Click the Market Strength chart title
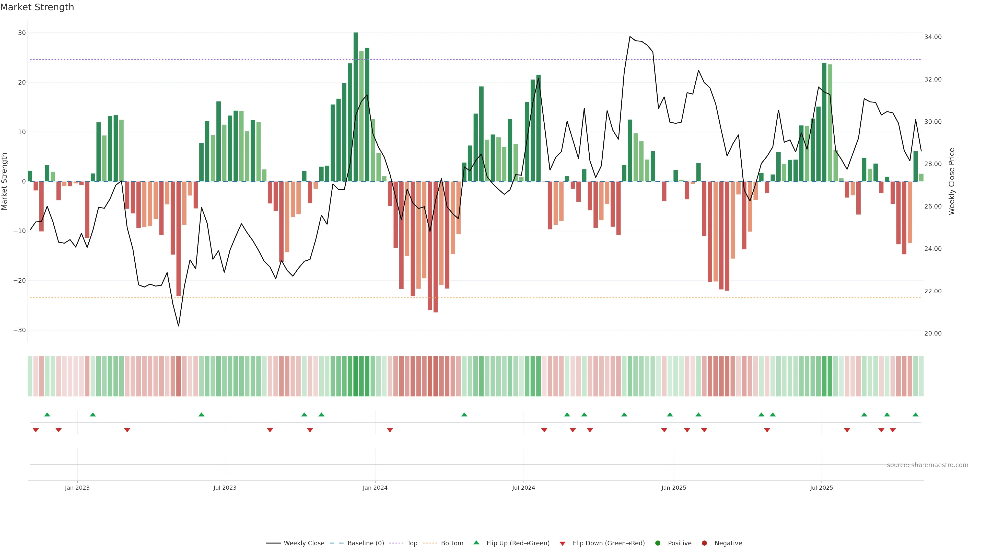The width and height of the screenshot is (981, 552). coord(37,7)
